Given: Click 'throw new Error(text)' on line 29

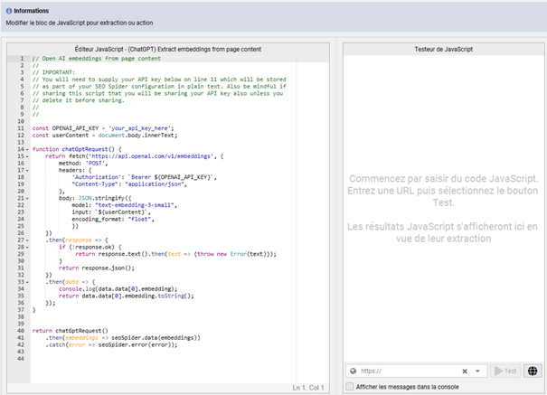Looking at the screenshot, I should pyautogui.click(x=234, y=254).
